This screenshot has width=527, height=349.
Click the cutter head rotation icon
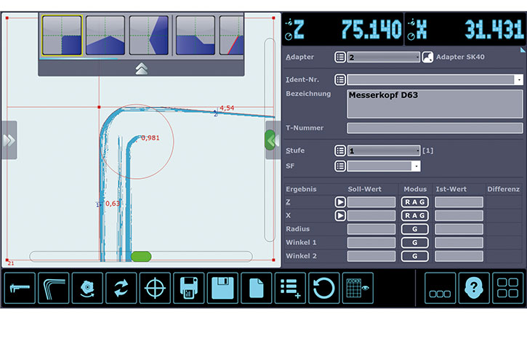[x=87, y=288]
